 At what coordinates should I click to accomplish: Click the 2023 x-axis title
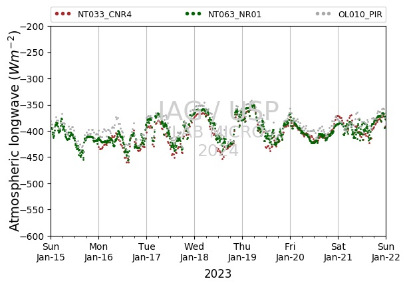pos(217,274)
